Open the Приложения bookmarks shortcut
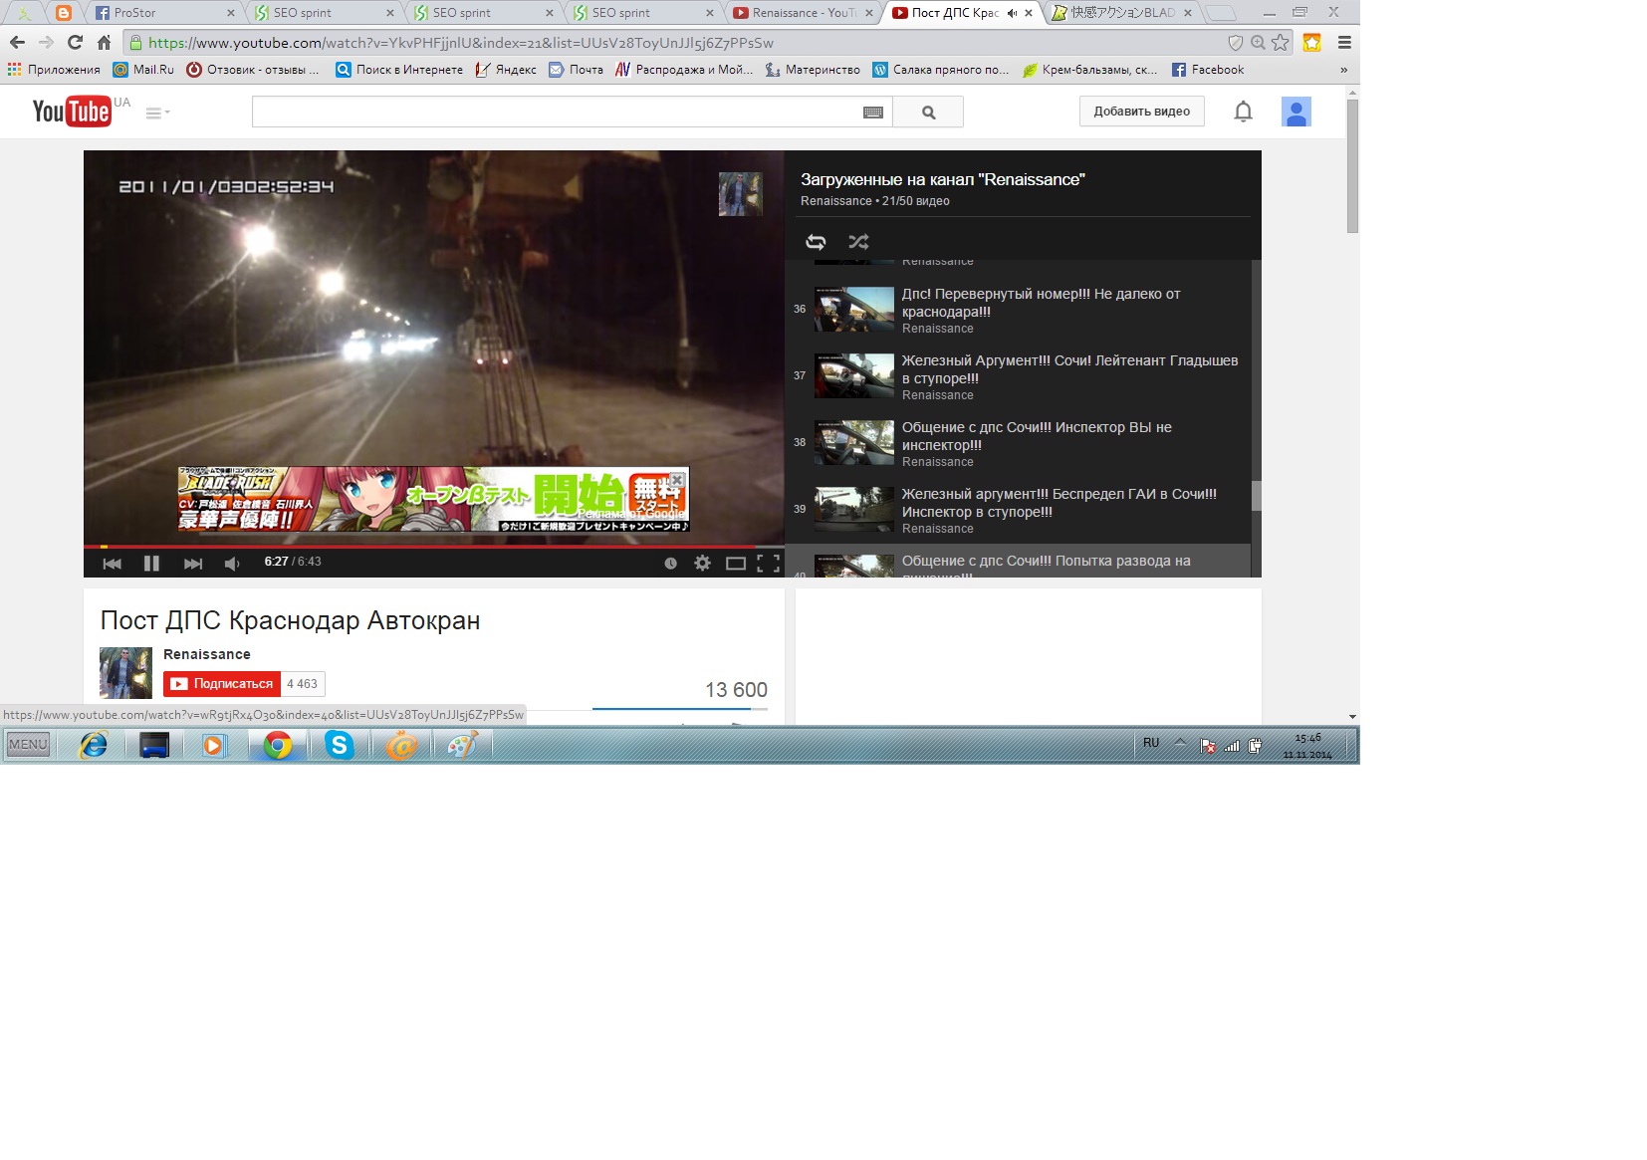This screenshot has width=1647, height=1160. 54,70
